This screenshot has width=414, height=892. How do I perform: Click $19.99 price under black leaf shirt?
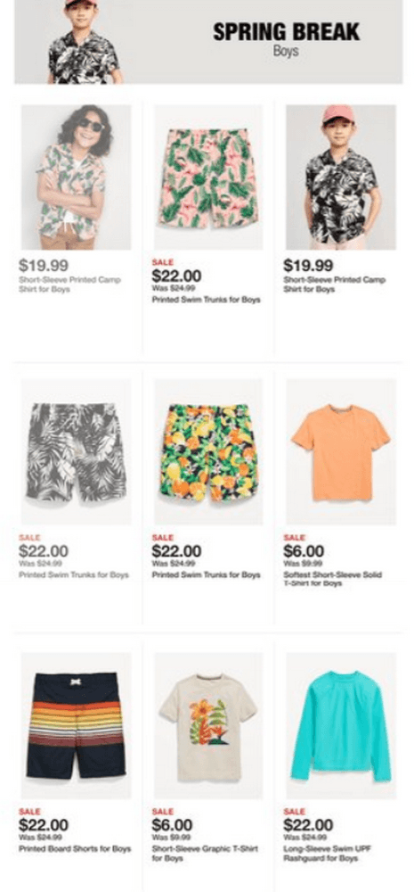(x=308, y=265)
